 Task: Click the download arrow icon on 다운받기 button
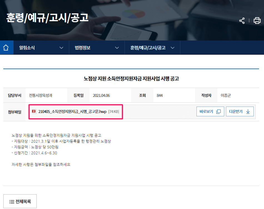coord(248,111)
